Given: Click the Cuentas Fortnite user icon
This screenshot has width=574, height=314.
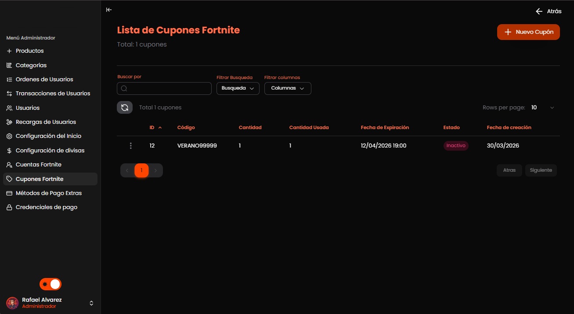Looking at the screenshot, I should pos(9,165).
